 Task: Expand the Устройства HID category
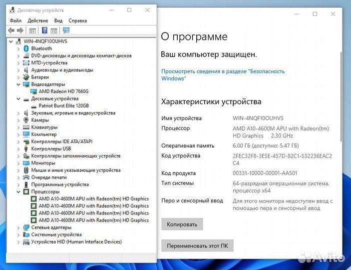coord(18,242)
